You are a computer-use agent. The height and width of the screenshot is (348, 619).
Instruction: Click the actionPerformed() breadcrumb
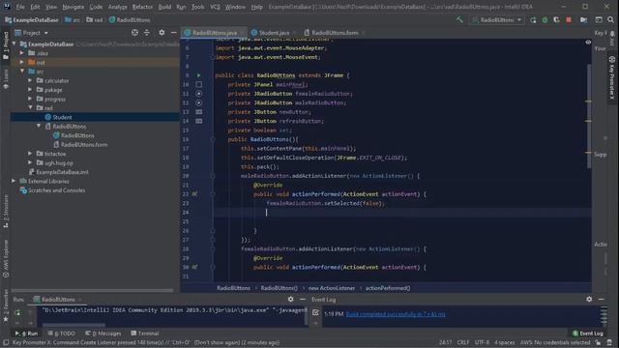tap(388, 288)
